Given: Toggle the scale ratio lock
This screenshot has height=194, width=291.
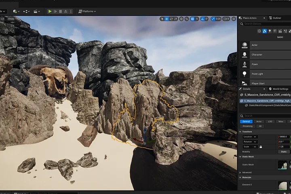Looking at the screenshot, I should [261, 147].
